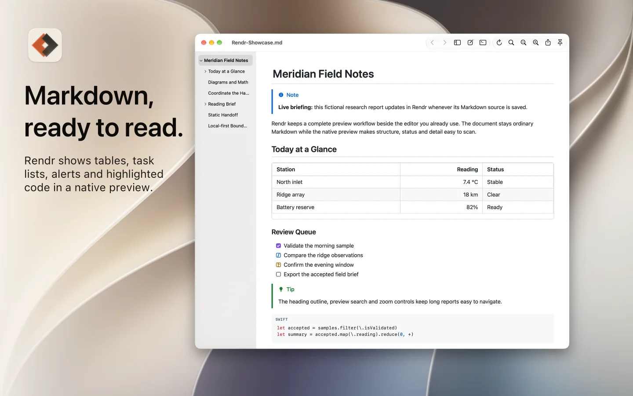Toggle the sidebar outline panel icon
Image resolution: width=633 pixels, height=396 pixels.
[457, 43]
